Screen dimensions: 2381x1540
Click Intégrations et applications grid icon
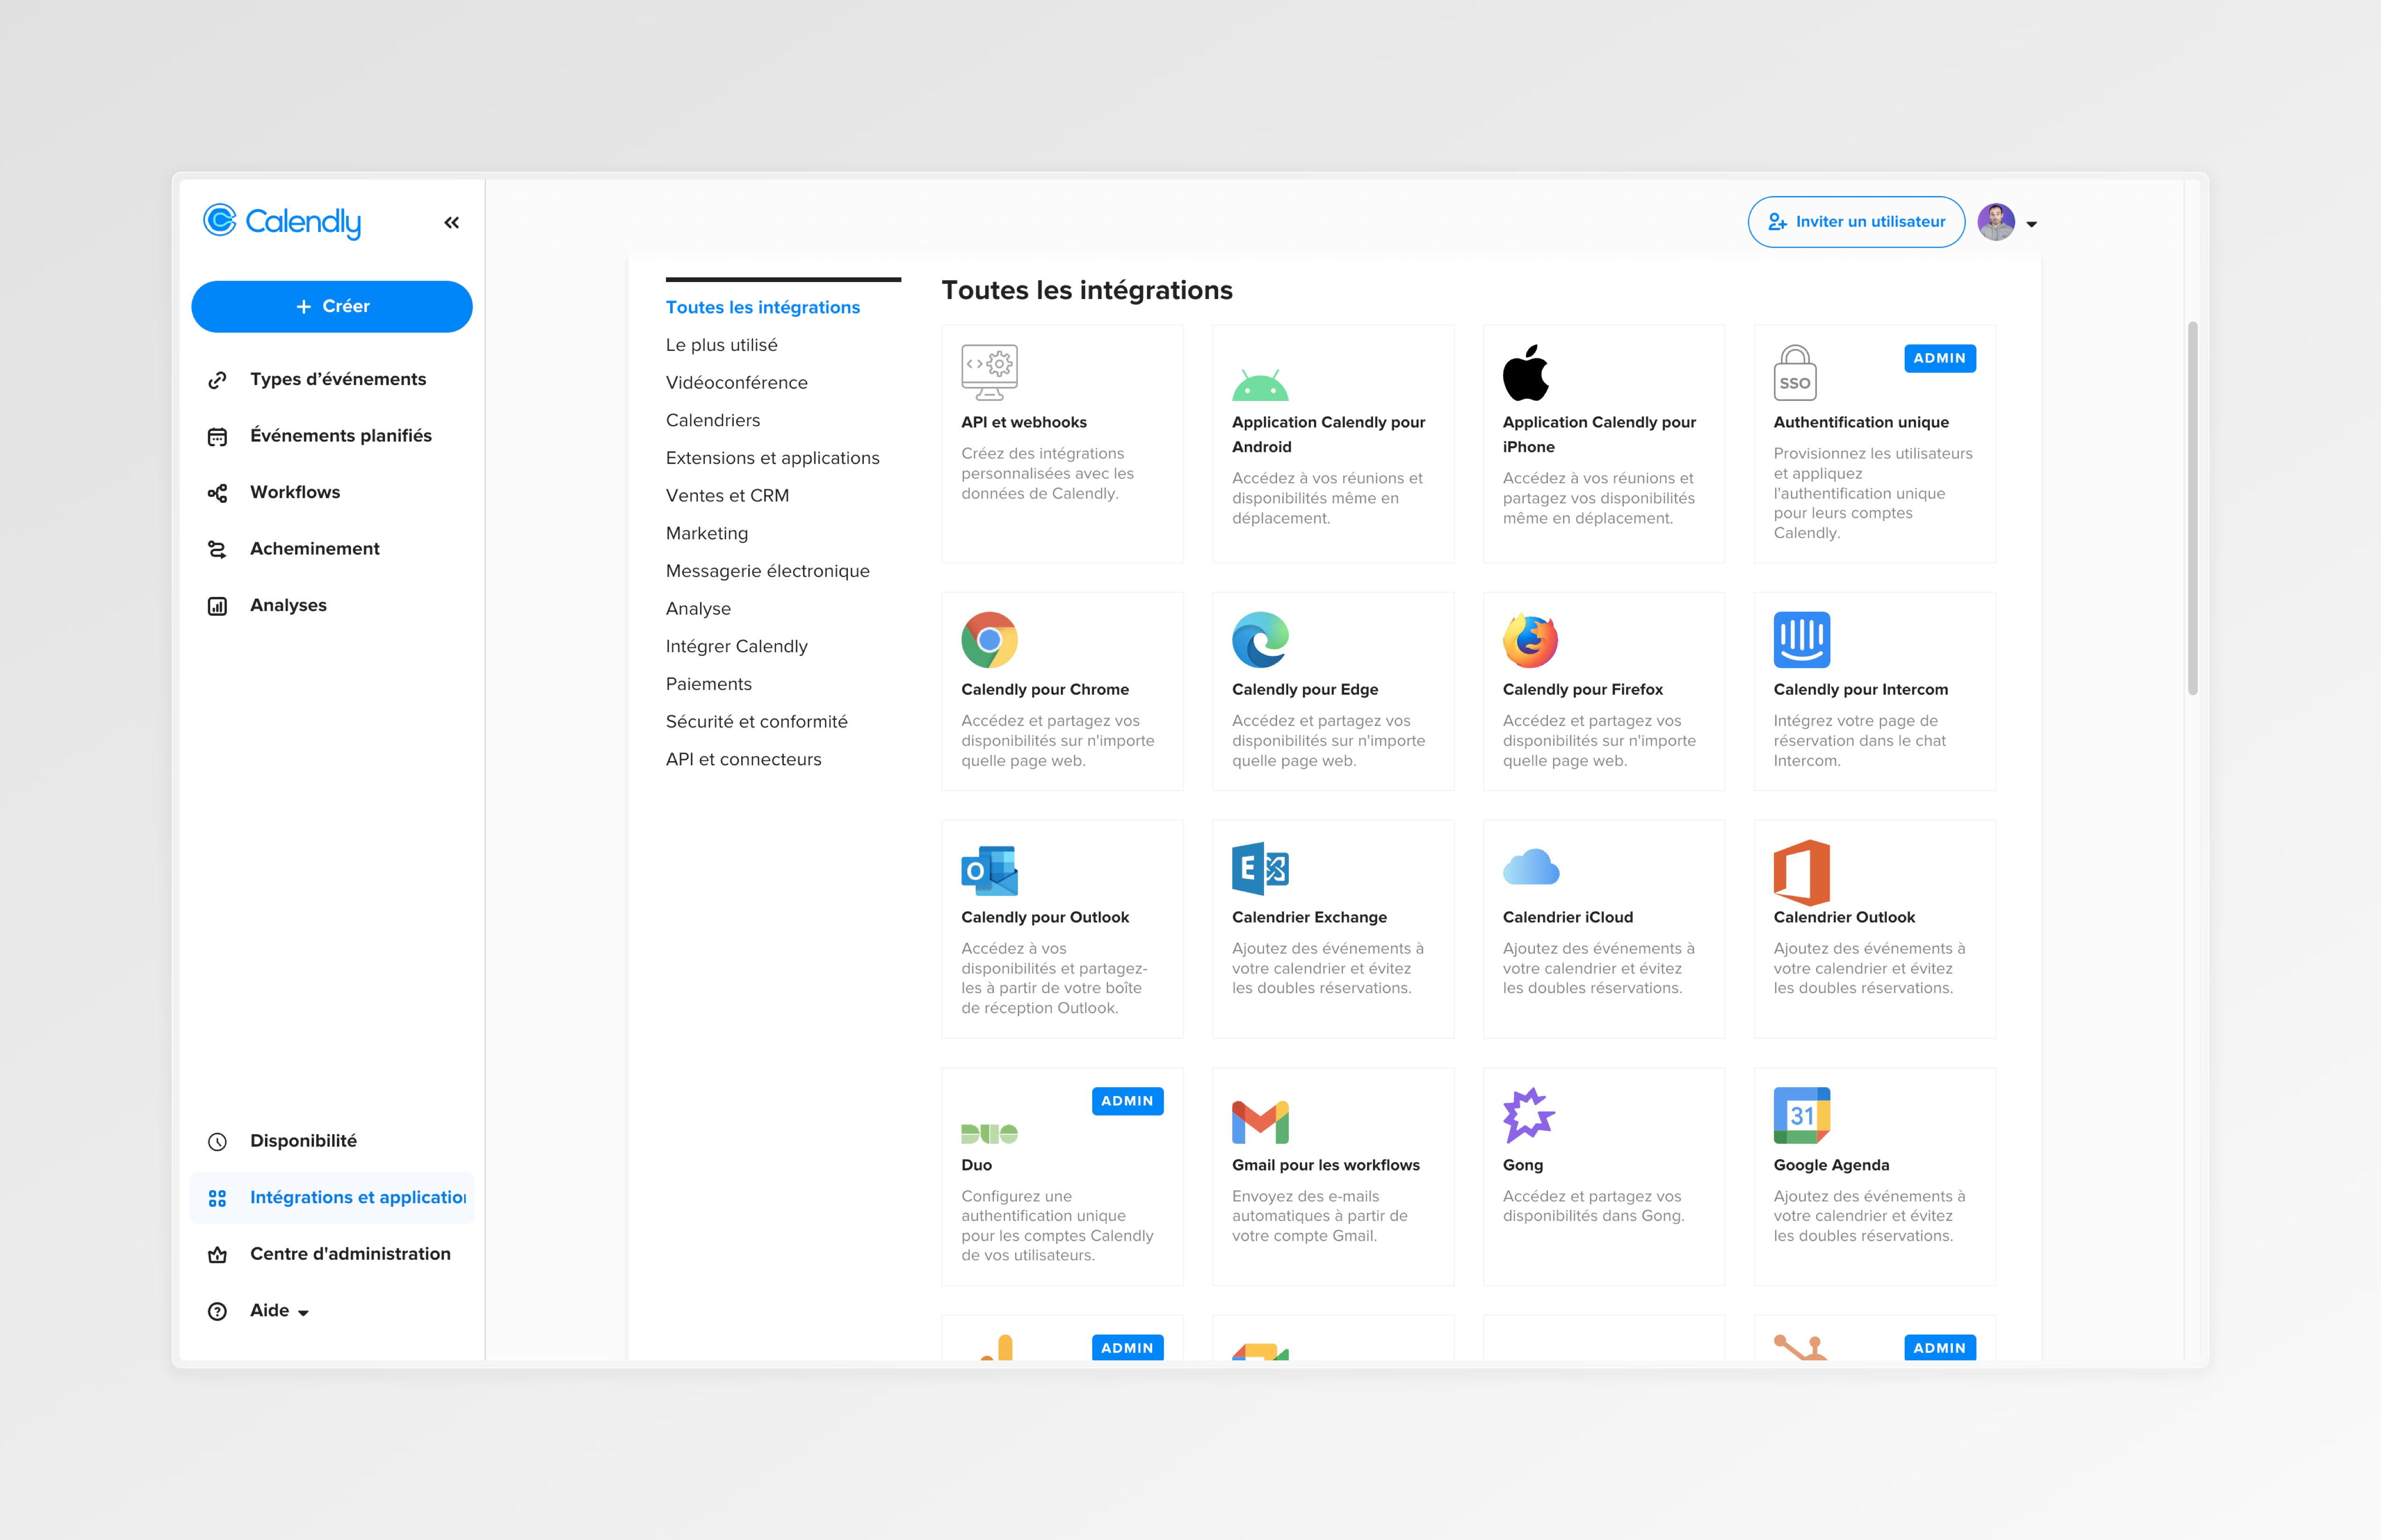(217, 1198)
